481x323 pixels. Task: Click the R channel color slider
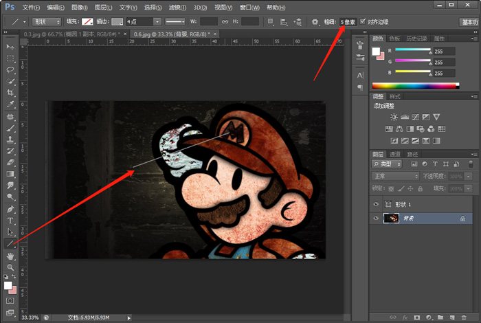coord(413,49)
